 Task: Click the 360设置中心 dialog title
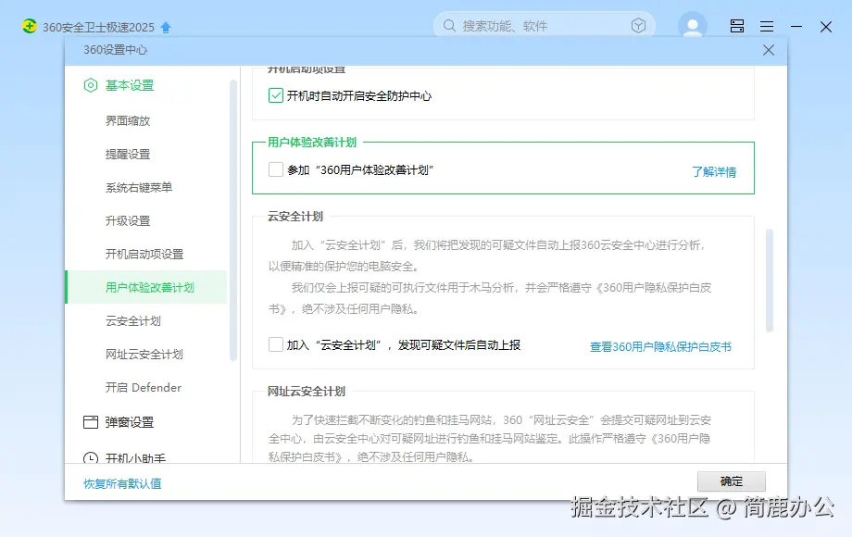tap(115, 50)
